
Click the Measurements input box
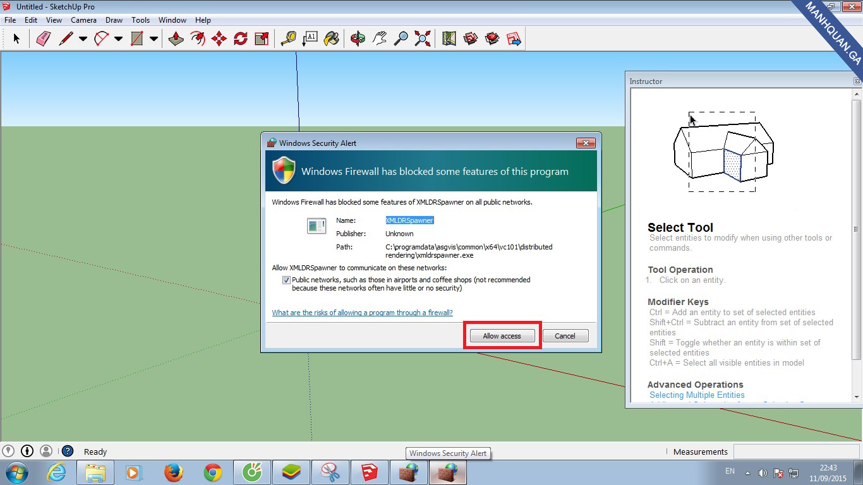[796, 452]
